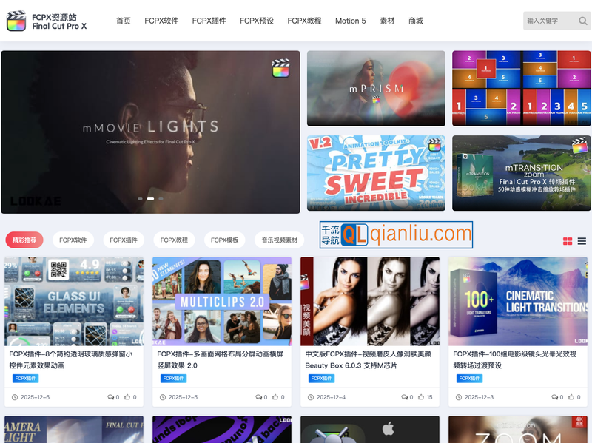Image resolution: width=592 pixels, height=443 pixels.
Task: Click the comment bubble icon on Glass UI Elements card
Action: (x=110, y=396)
